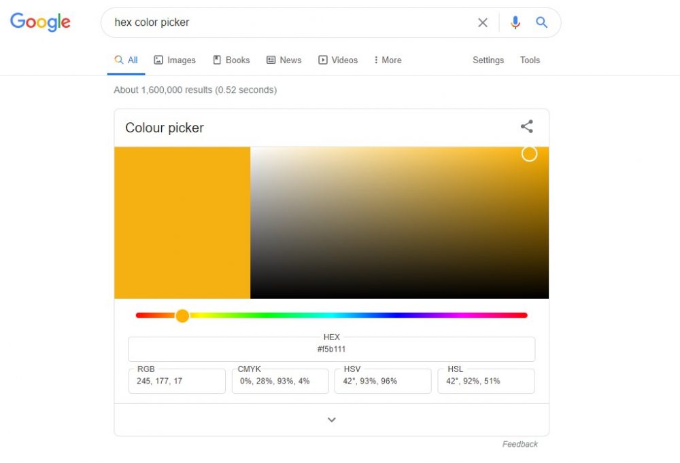Image resolution: width=680 pixels, height=463 pixels.
Task: Switch to the Videos tab
Action: 338,60
